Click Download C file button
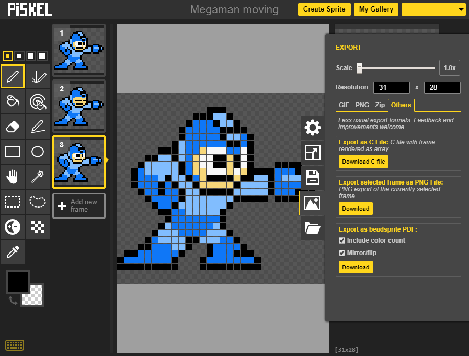The height and width of the screenshot is (356, 469). click(363, 162)
